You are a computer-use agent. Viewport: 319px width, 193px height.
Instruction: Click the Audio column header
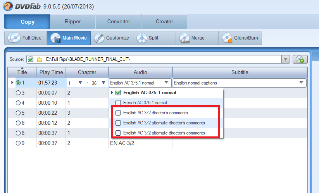coord(140,72)
